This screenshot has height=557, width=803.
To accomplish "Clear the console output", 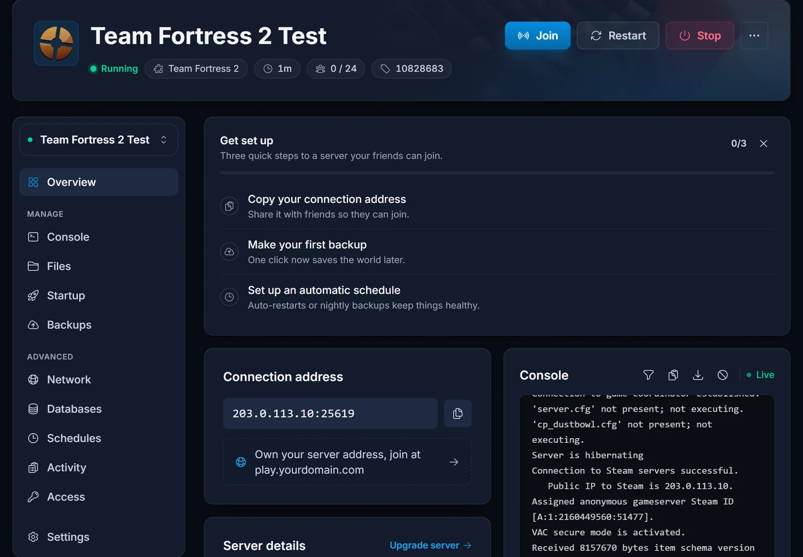I will (x=723, y=375).
